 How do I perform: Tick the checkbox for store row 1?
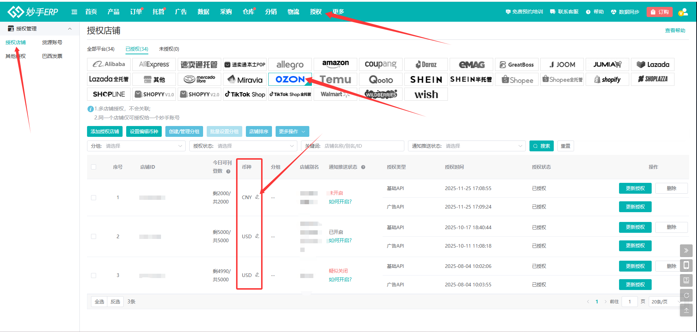94,198
